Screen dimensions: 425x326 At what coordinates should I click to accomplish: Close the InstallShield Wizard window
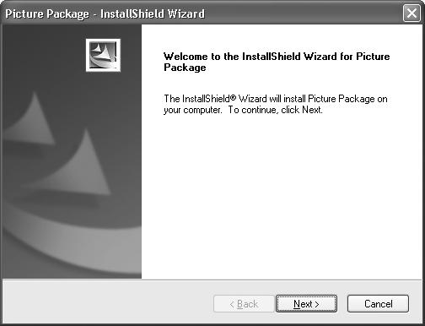(x=412, y=13)
